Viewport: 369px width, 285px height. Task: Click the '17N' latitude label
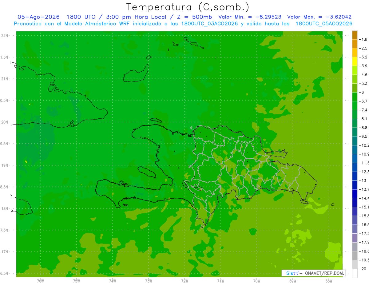tap(5, 252)
